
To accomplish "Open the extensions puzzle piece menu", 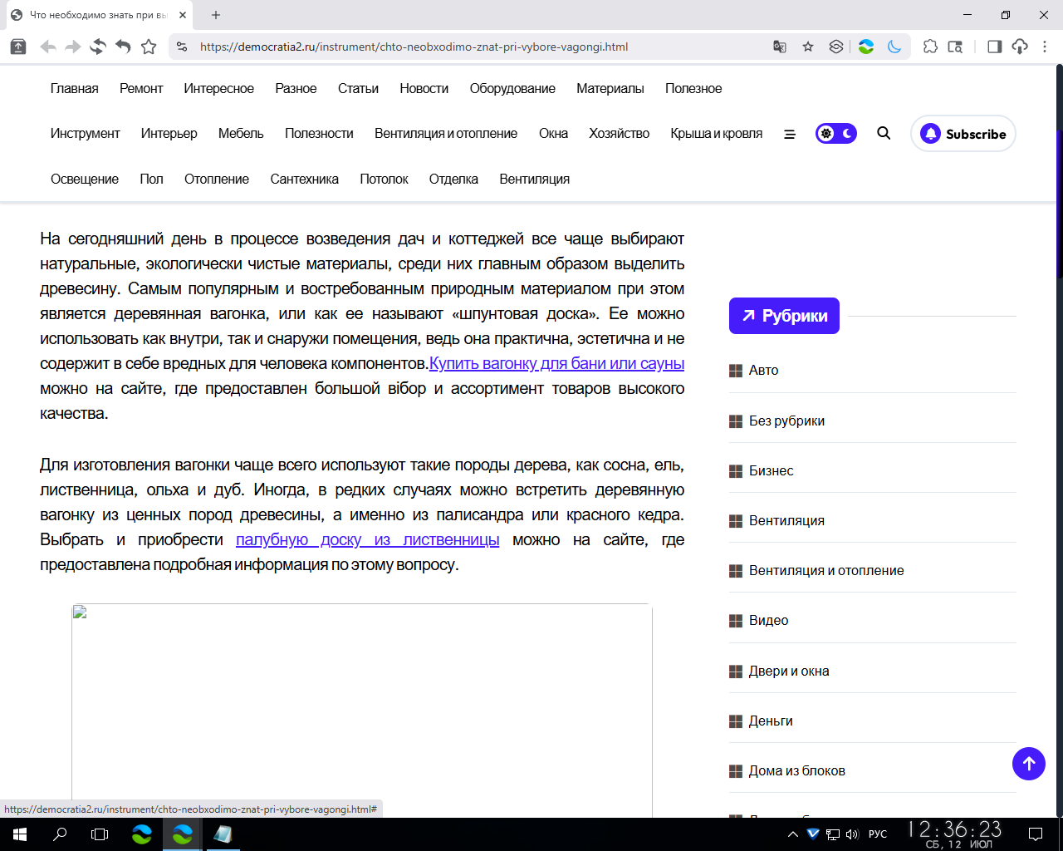I will pos(931,47).
